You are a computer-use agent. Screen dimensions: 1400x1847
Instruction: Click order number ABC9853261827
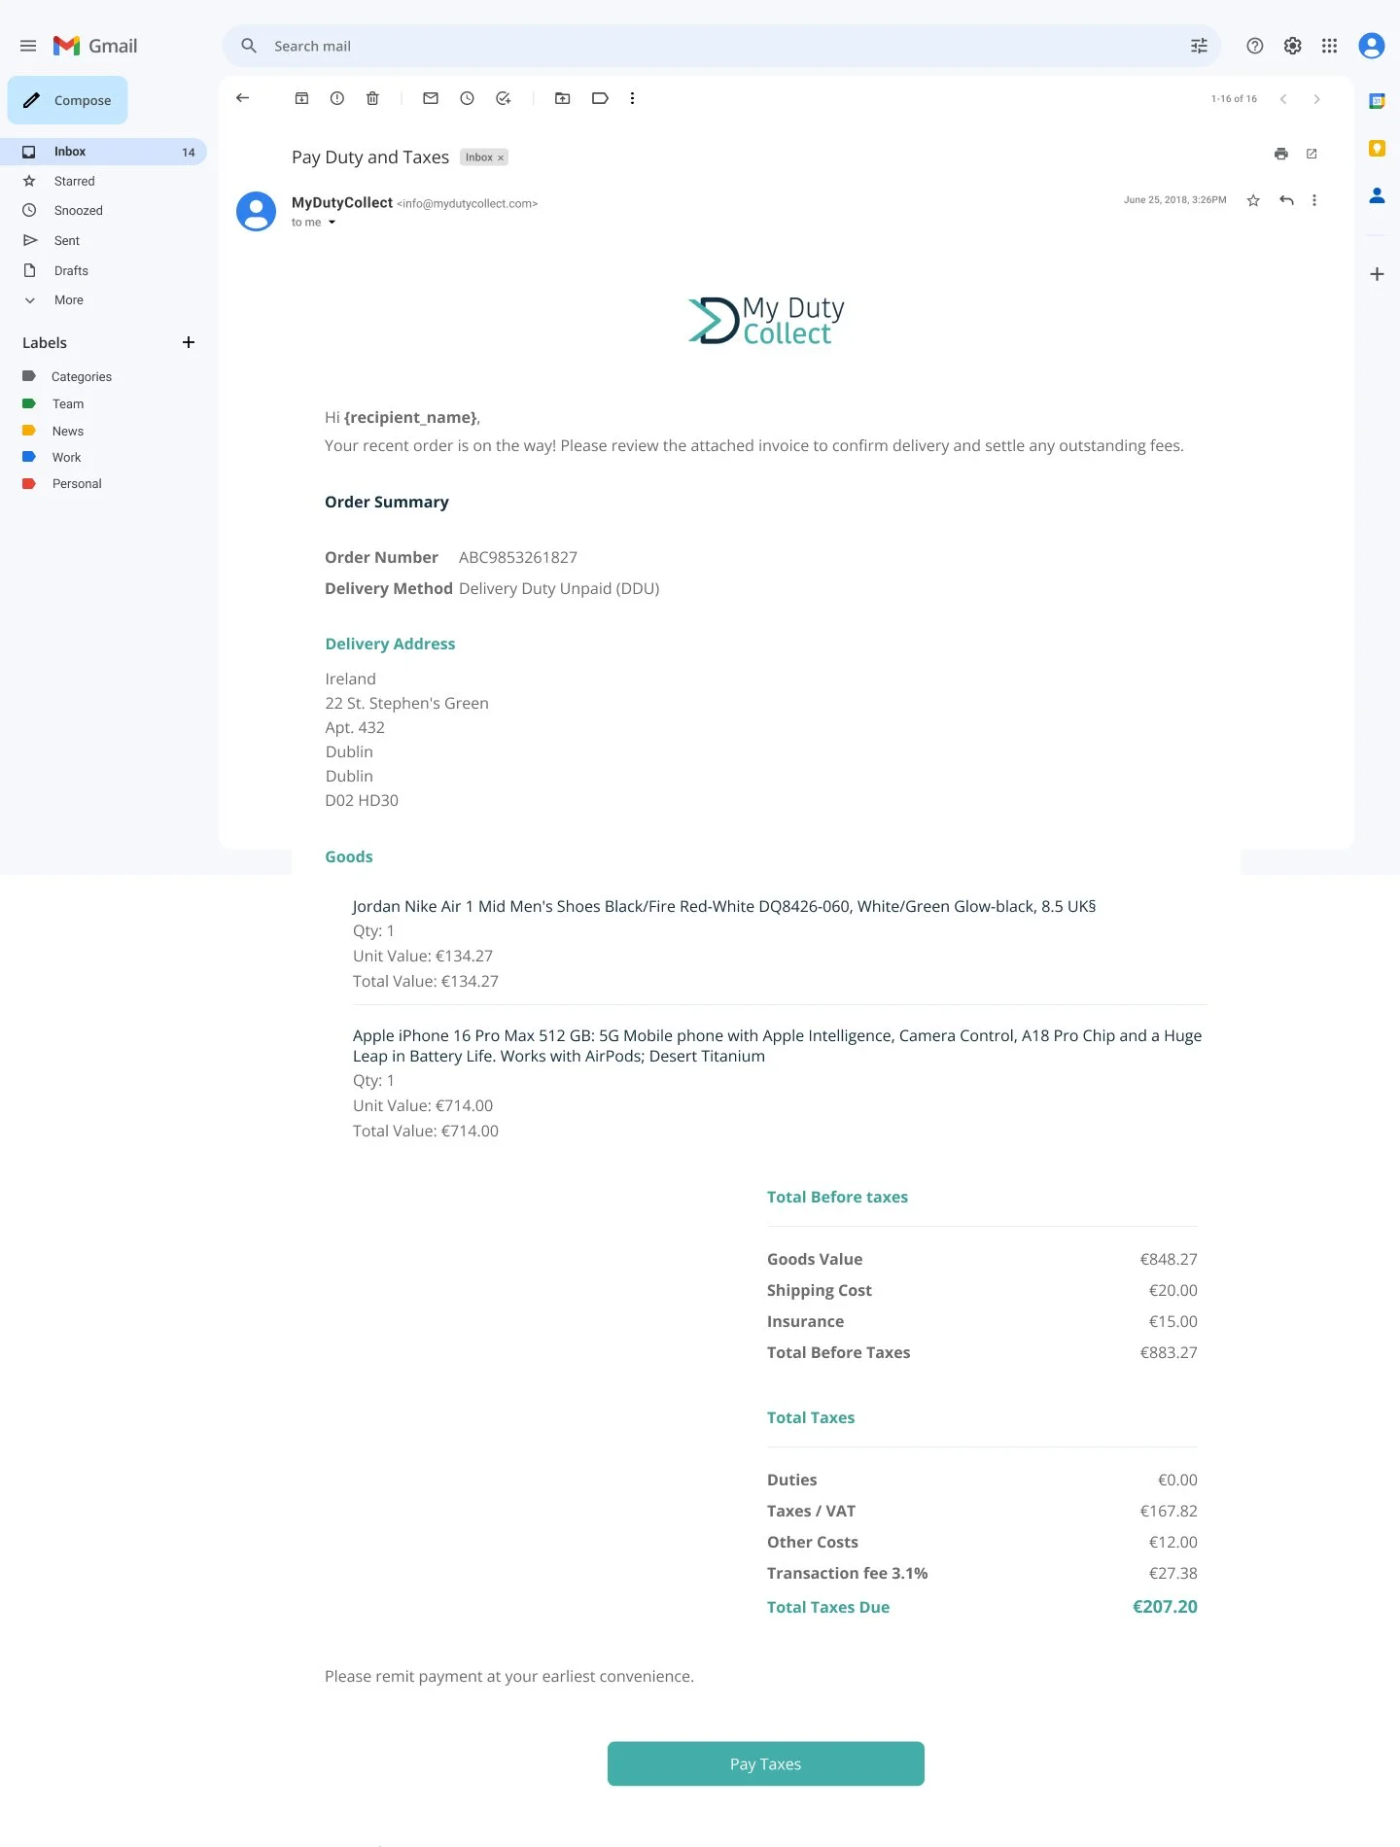pos(518,557)
